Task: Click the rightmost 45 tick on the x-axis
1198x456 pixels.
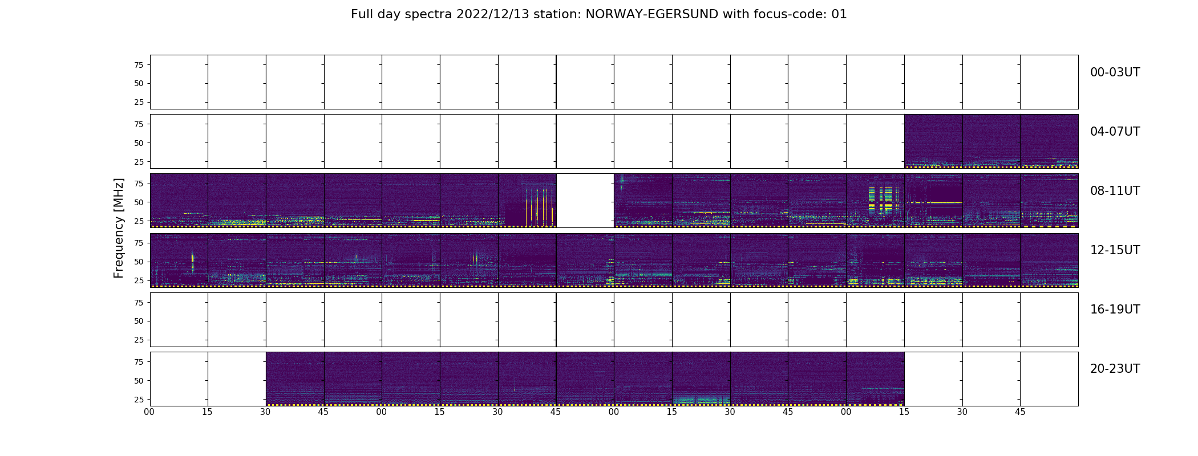Action: tap(1020, 412)
